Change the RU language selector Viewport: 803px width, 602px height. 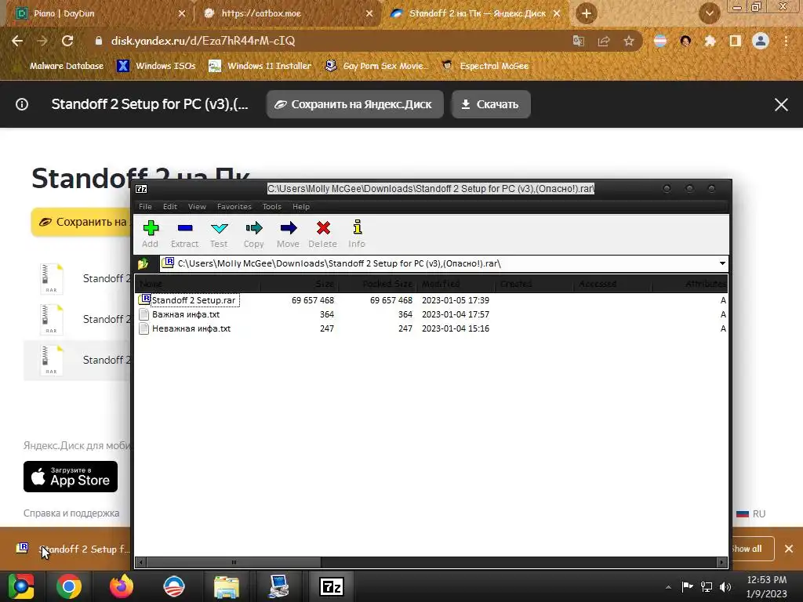[750, 513]
